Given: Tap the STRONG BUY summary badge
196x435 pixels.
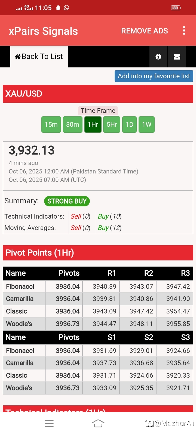Looking at the screenshot, I should point(67,201).
